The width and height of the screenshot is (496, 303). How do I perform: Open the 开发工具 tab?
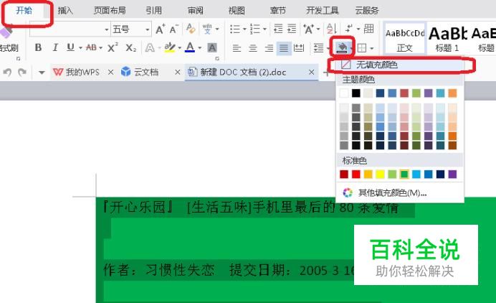(322, 11)
